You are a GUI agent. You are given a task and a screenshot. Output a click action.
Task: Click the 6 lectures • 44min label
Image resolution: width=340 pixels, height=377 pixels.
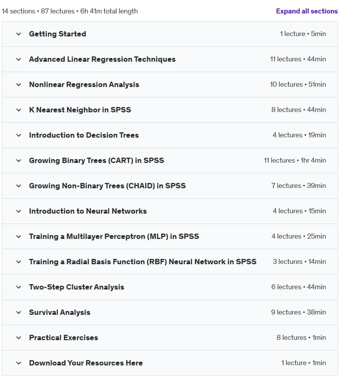(x=299, y=287)
